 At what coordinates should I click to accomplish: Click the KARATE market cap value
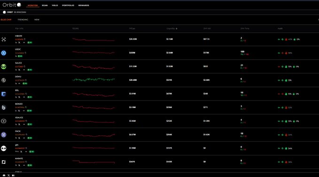[132, 162]
